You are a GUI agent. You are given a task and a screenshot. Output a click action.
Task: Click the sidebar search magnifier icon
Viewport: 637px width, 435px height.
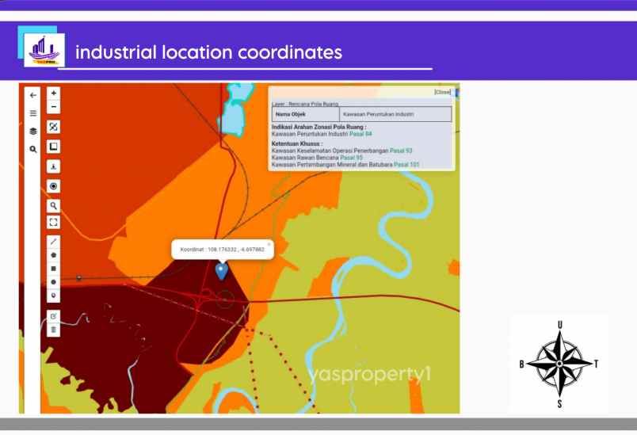[33, 150]
